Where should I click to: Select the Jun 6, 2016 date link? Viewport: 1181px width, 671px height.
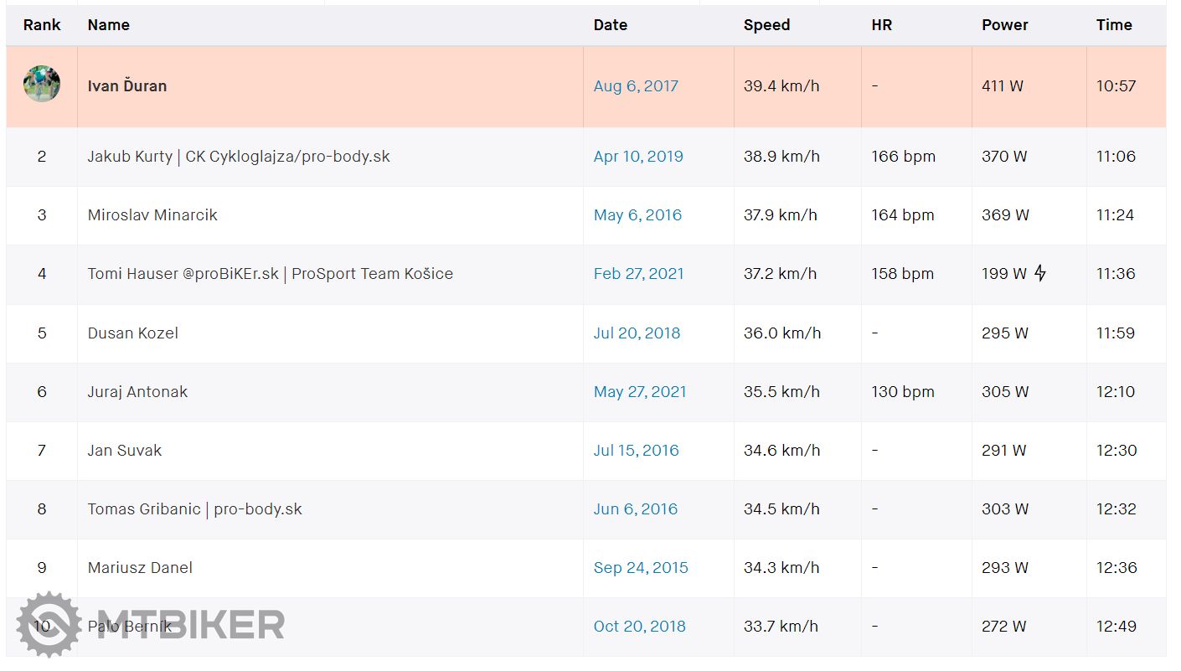(635, 509)
